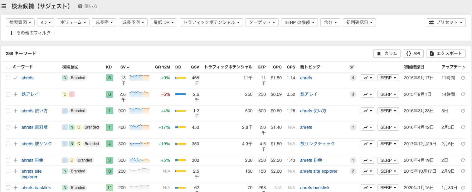Image resolution: width=472 pixels, height=192 pixels.
Task: Open the カラム column settings
Action: (x=387, y=53)
